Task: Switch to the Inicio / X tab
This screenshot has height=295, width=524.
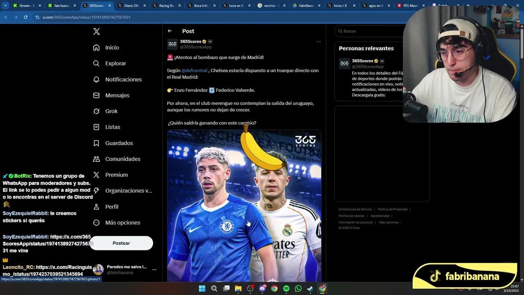Action: click(x=341, y=6)
